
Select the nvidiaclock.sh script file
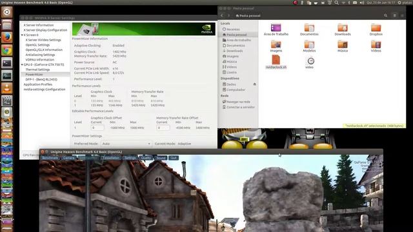coord(276,62)
